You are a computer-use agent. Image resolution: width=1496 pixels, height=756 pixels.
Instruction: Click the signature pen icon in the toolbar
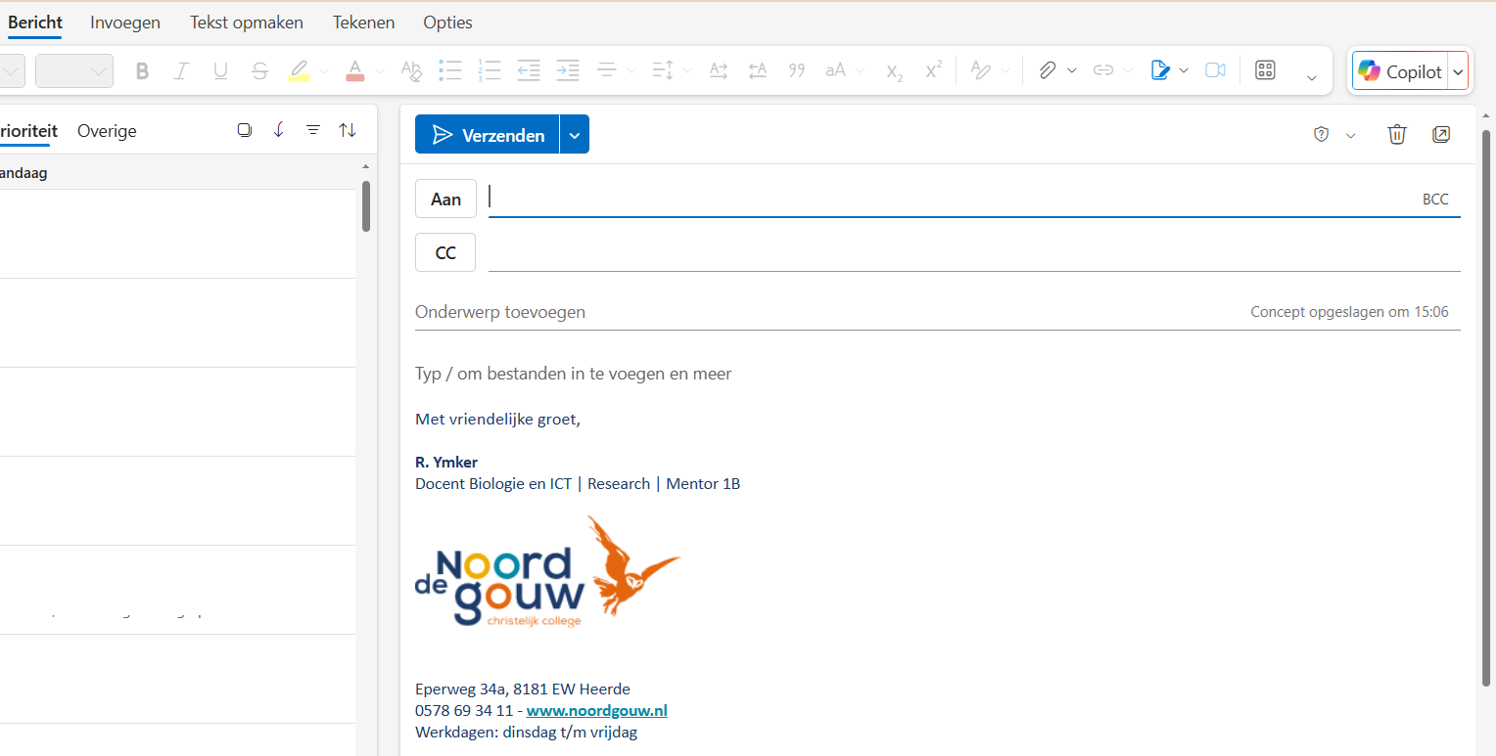pos(1160,70)
